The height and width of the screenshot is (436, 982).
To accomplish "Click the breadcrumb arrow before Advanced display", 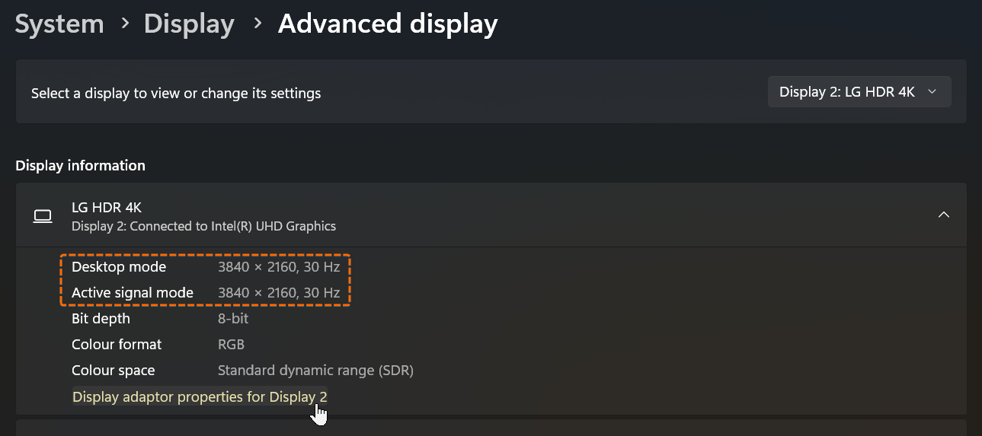I will point(258,23).
